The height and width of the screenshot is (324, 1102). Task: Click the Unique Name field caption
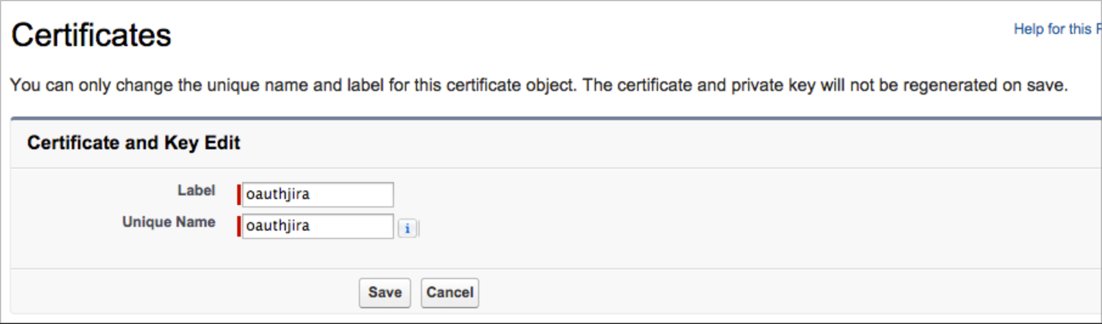point(168,222)
